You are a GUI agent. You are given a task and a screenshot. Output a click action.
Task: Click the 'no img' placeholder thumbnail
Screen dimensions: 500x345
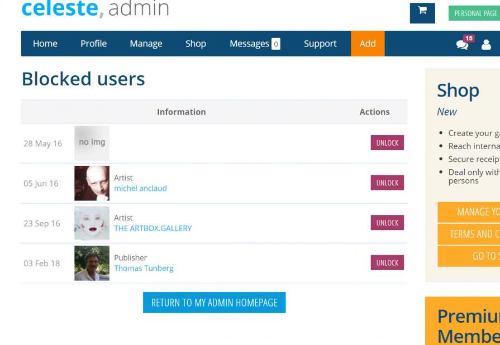click(x=91, y=142)
